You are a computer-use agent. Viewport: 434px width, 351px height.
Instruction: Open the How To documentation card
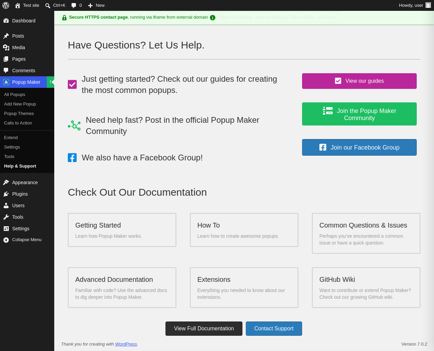(x=244, y=230)
